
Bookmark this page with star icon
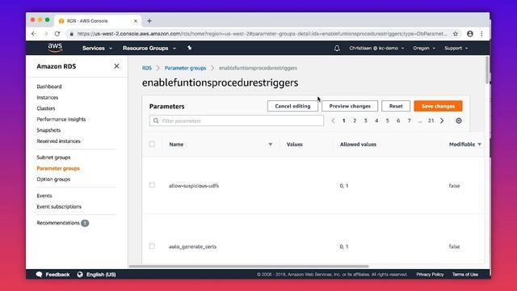pos(456,34)
